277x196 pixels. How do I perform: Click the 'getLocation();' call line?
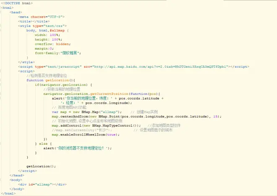pyautogui.click(x=41, y=166)
